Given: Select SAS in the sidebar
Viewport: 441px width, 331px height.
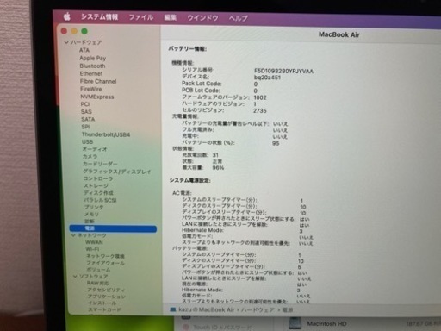Looking at the screenshot, I should pyautogui.click(x=86, y=111).
